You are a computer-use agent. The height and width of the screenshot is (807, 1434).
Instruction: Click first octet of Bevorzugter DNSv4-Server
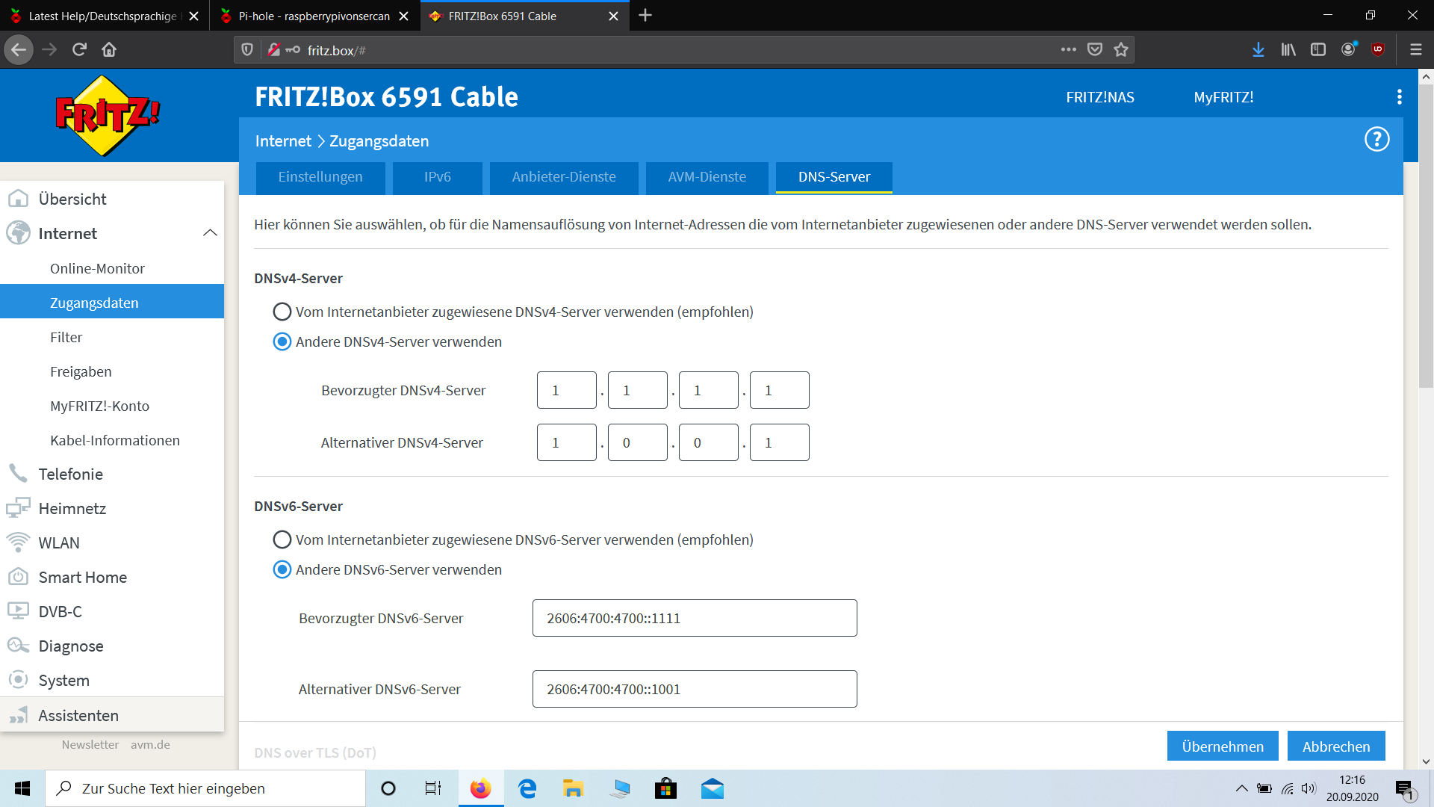click(x=566, y=390)
